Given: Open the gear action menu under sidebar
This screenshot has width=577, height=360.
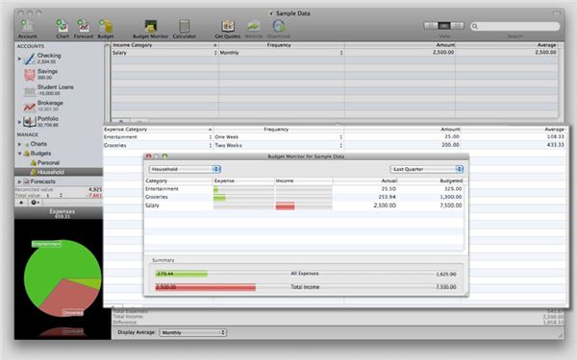Looking at the screenshot, I should [36, 203].
